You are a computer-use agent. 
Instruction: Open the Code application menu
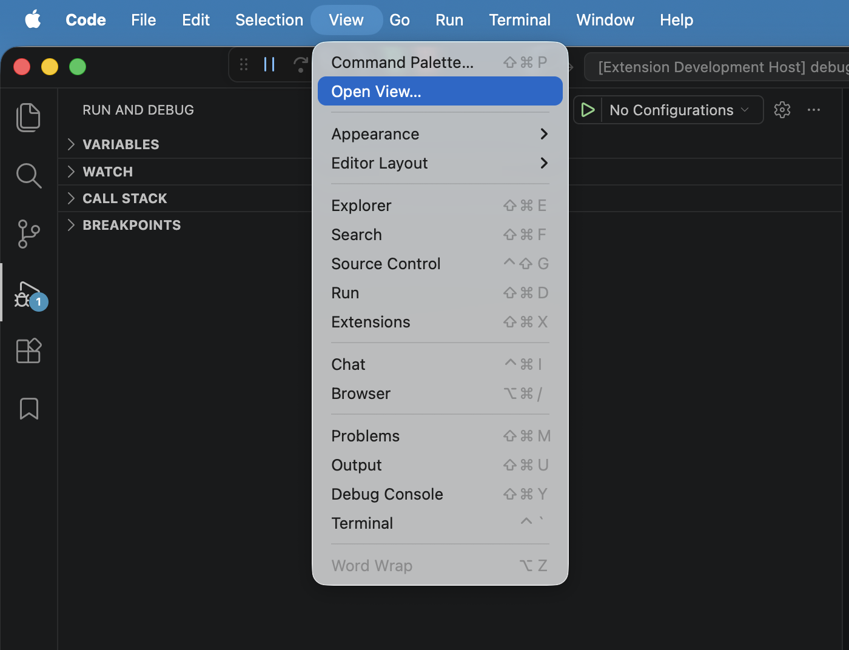click(86, 19)
